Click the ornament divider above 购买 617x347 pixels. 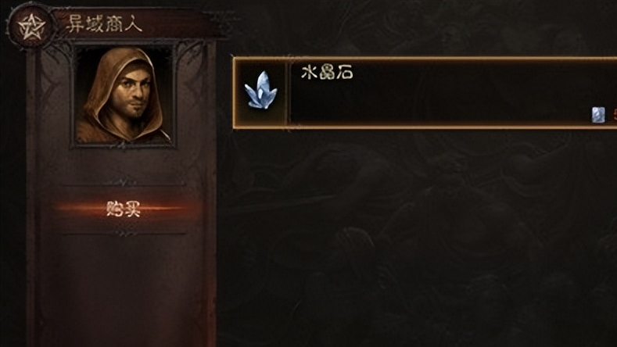[123, 183]
